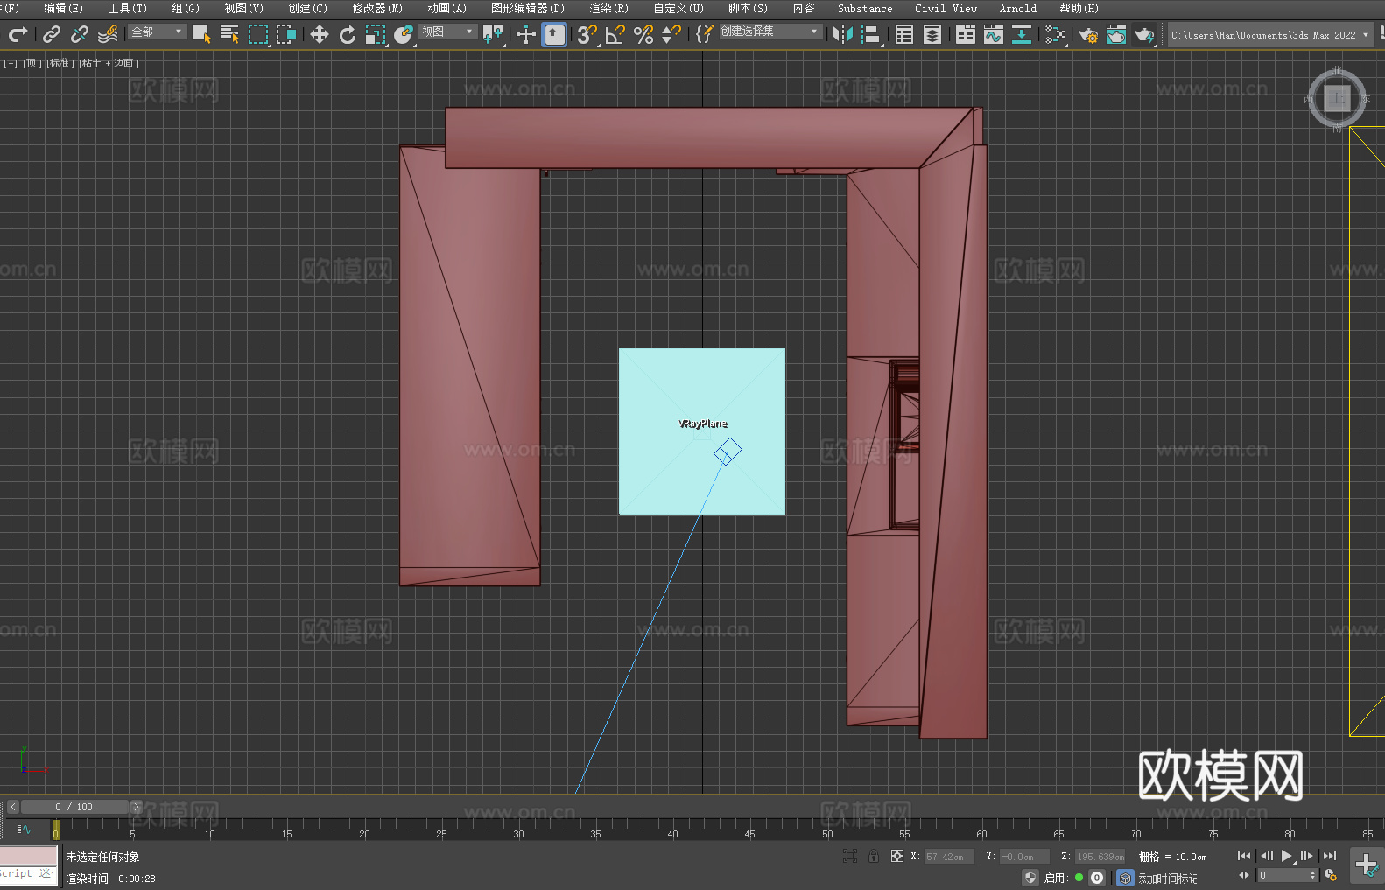Click Select and Manipulate crosshair icon
The height and width of the screenshot is (890, 1385).
point(526,34)
